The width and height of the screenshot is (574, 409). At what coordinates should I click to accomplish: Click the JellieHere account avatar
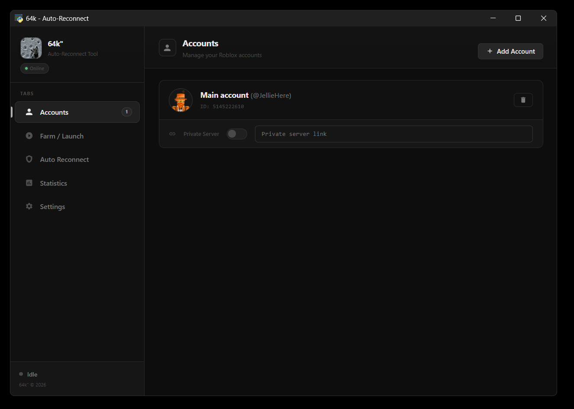181,100
